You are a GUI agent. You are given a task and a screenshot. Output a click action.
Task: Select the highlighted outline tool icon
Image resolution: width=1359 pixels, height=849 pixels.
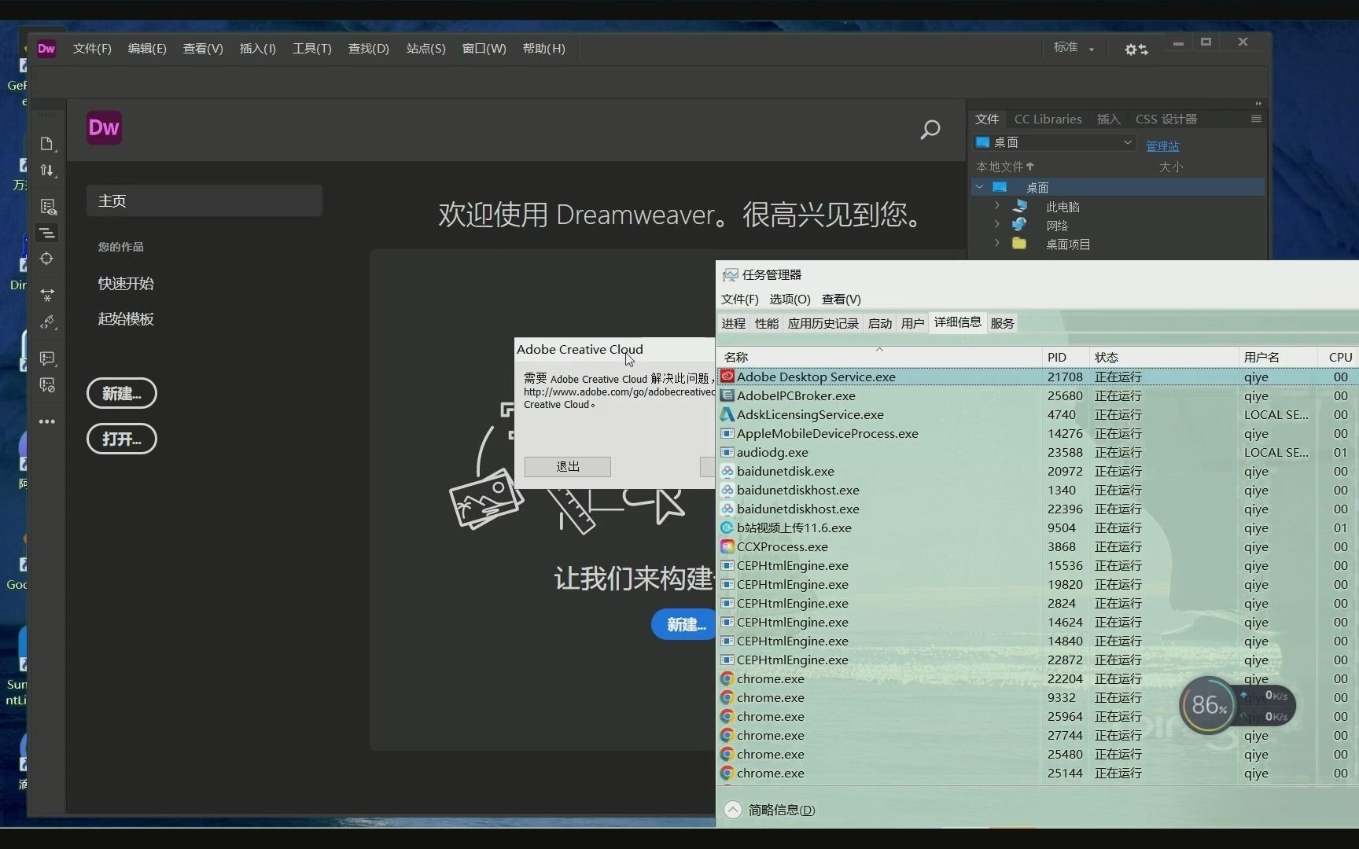(x=47, y=233)
